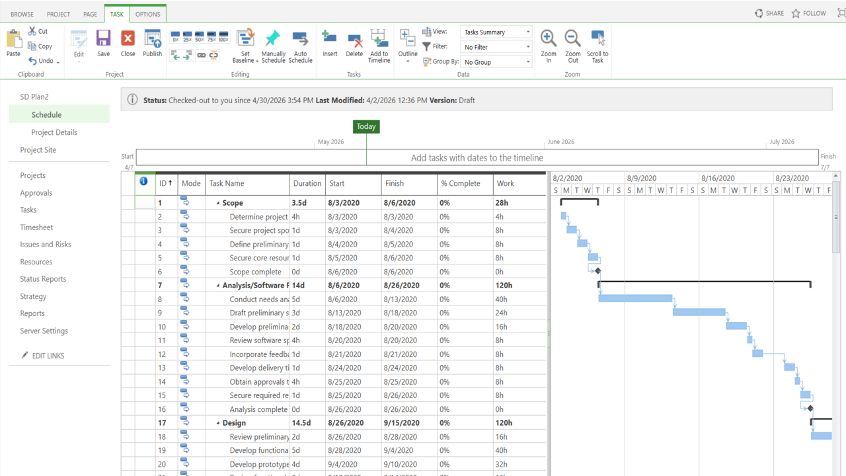Screen dimensions: 846x476
Task: Indent the selected task
Action: [x=187, y=56]
